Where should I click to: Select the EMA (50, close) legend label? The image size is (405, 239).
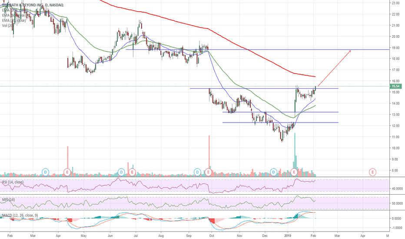pos(14,16)
